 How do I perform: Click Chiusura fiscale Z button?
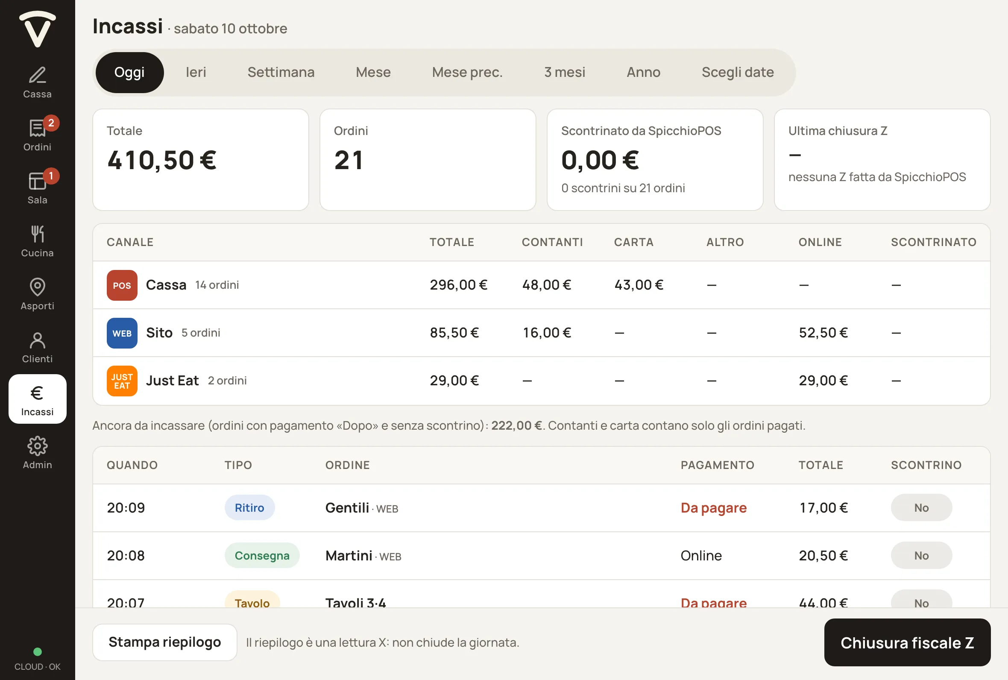click(907, 642)
